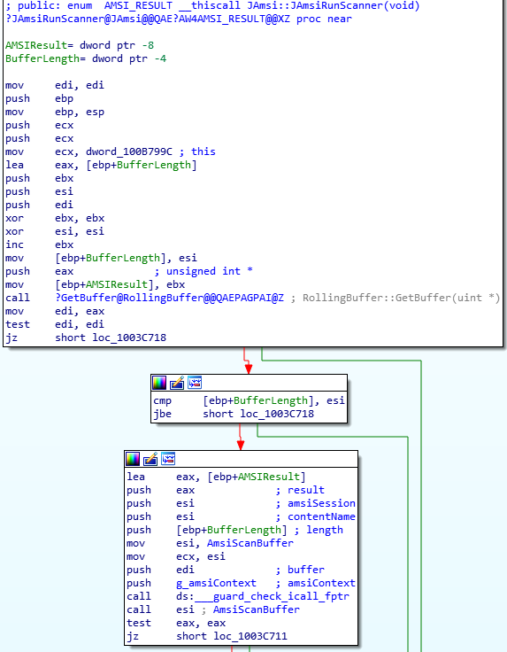
Task: Select loc_1003C718 in the jbe instruction
Action: click(277, 414)
